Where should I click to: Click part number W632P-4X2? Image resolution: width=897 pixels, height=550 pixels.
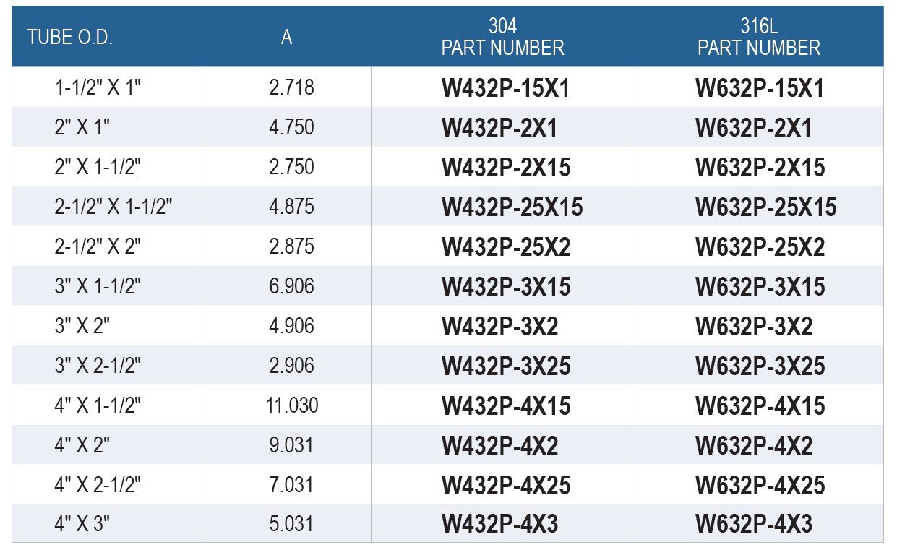pos(754,447)
